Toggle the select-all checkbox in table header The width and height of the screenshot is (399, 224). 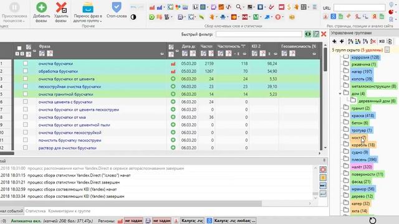(x=19, y=48)
